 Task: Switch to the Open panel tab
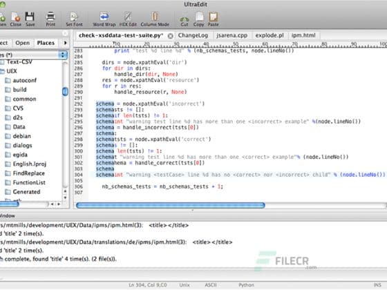point(22,43)
